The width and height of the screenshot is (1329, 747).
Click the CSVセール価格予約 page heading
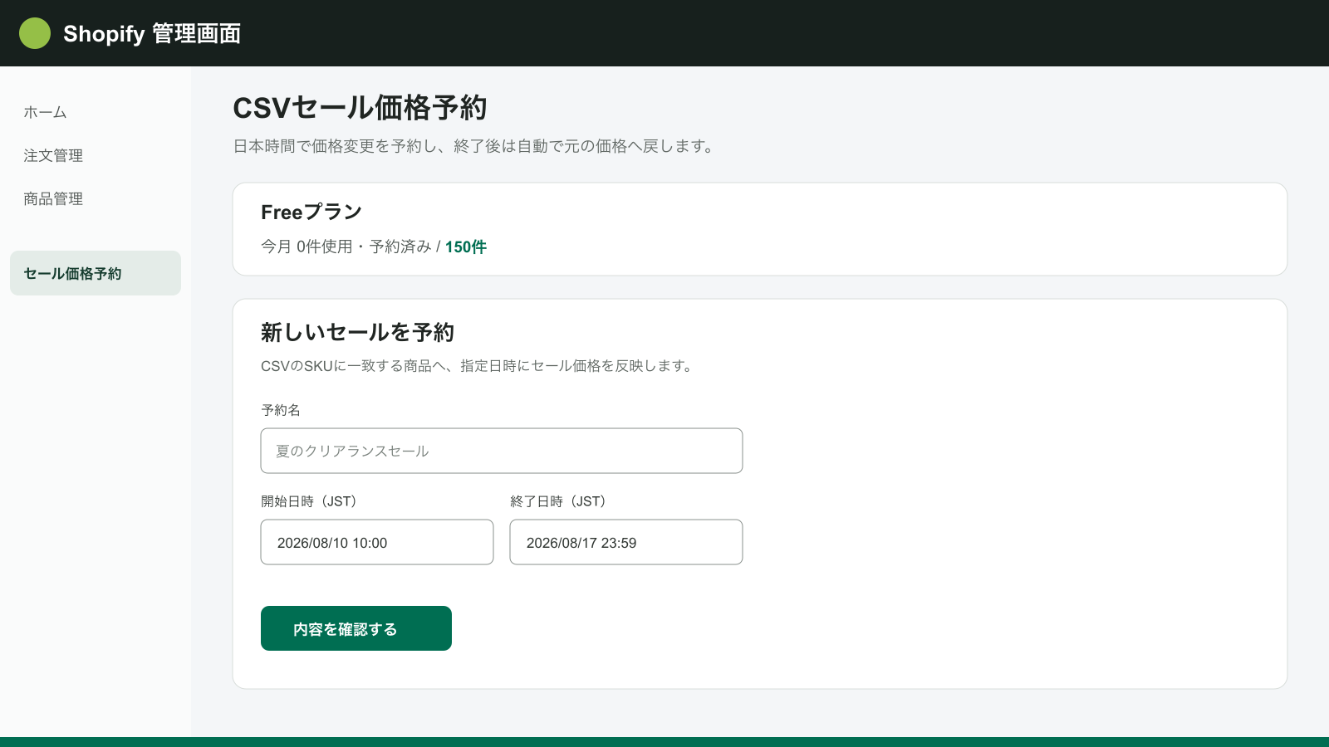[x=360, y=108]
